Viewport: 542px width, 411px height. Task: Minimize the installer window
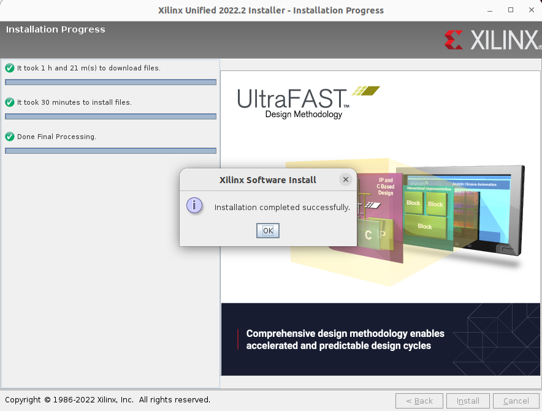coord(490,10)
